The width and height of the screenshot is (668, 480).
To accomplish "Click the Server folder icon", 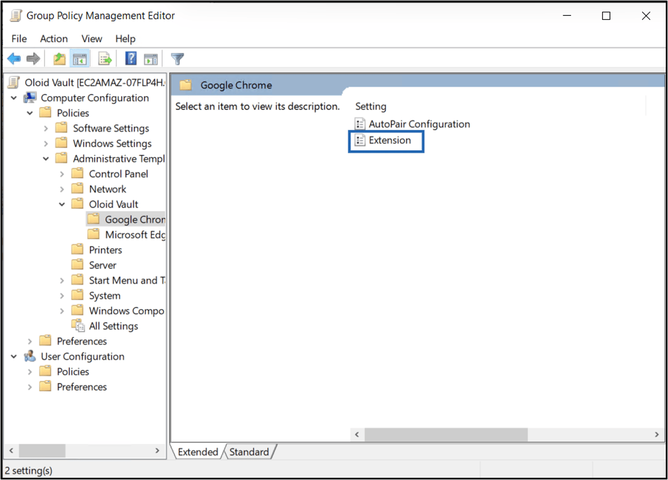I will tap(78, 265).
